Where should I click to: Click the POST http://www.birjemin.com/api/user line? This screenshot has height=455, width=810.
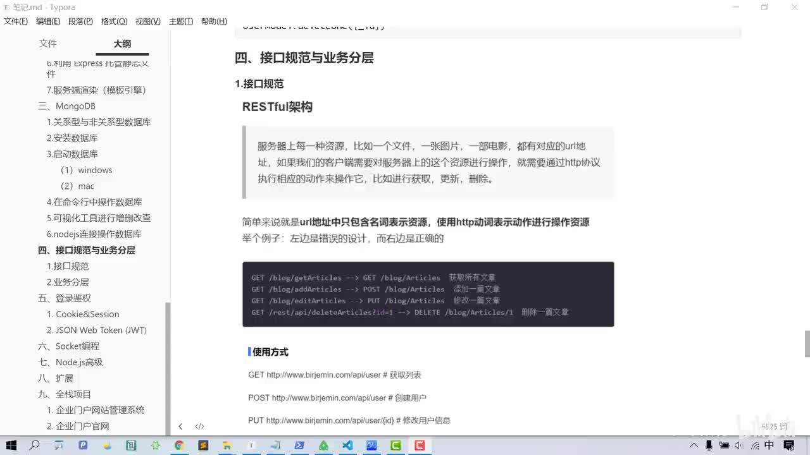coord(337,397)
